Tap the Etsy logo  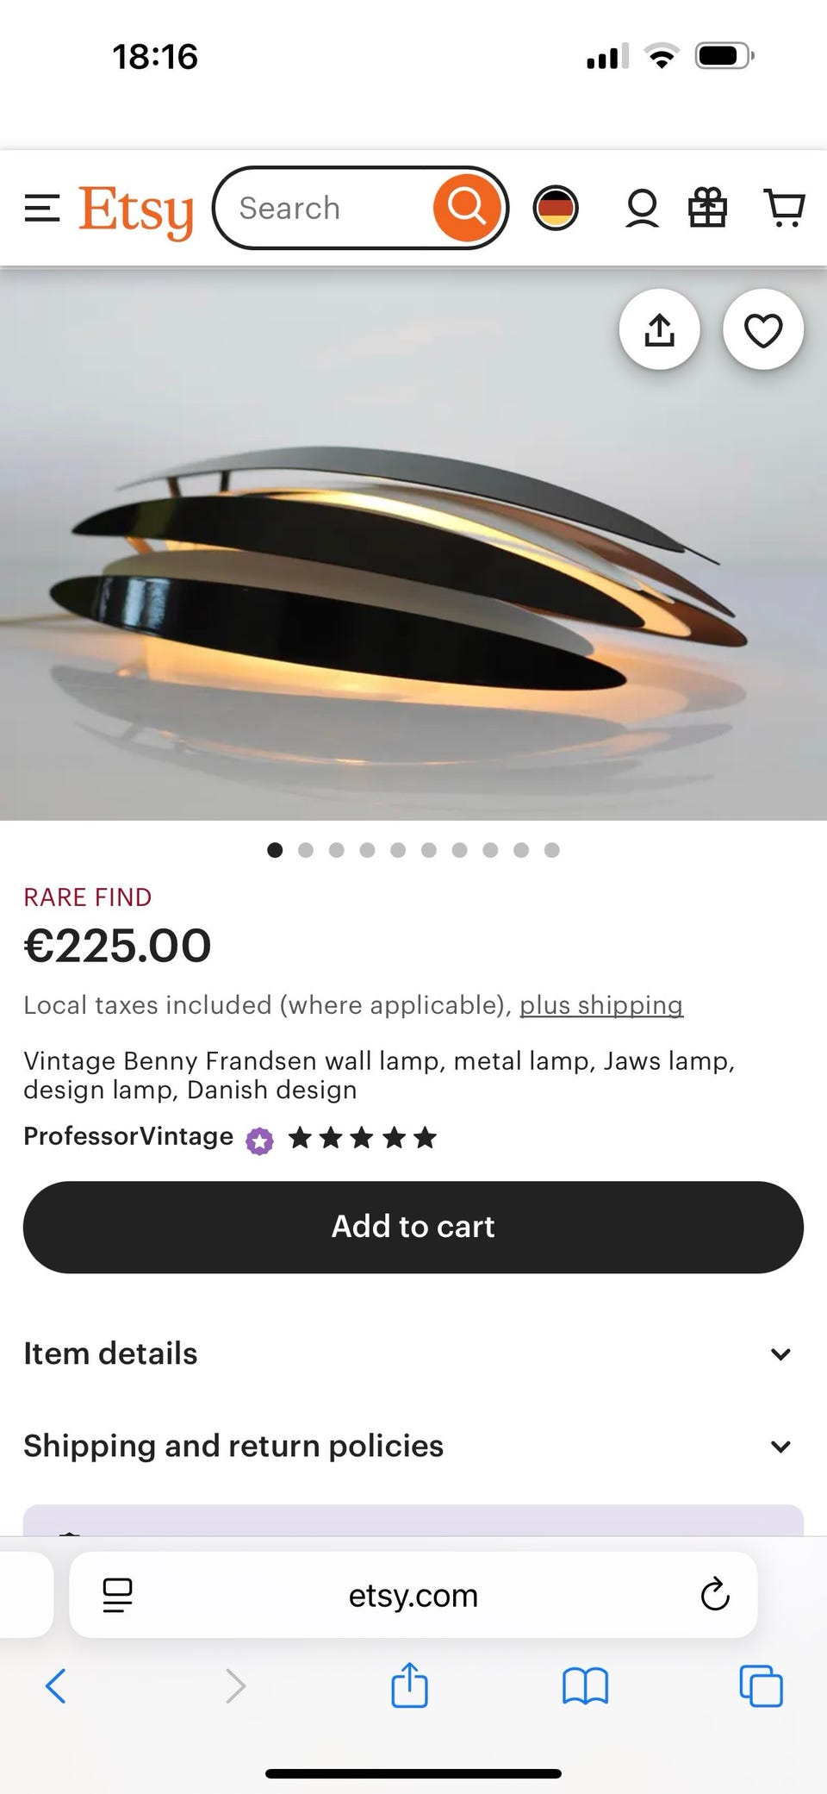point(136,210)
